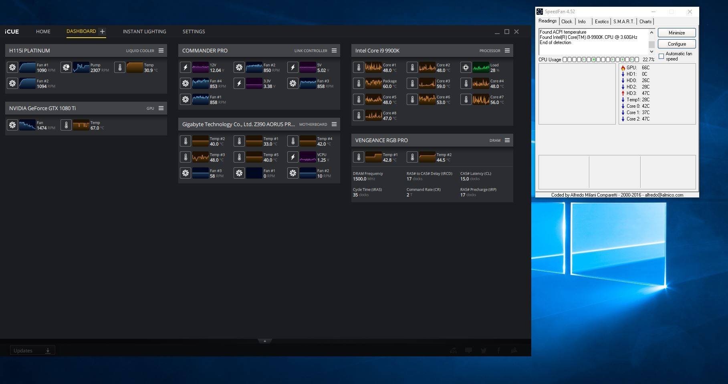Click the Commander Pro Fan #4 icon

186,83
